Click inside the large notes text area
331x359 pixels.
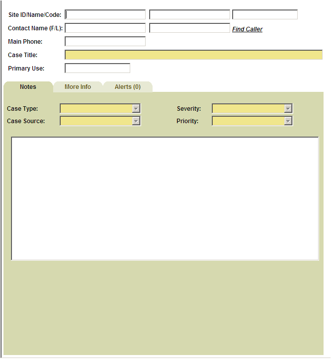[x=165, y=198]
